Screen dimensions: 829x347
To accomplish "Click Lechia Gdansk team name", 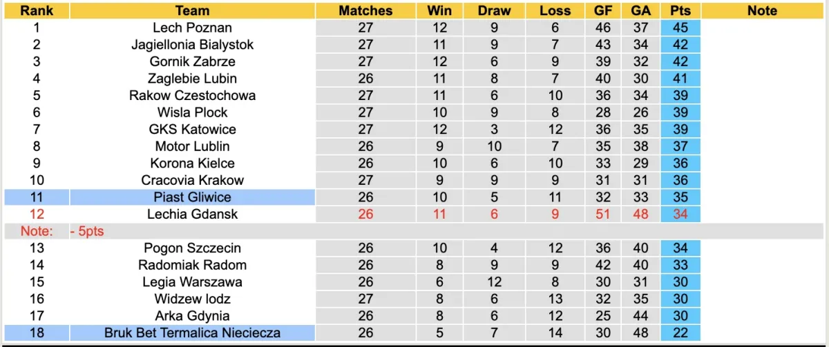I will pos(192,214).
